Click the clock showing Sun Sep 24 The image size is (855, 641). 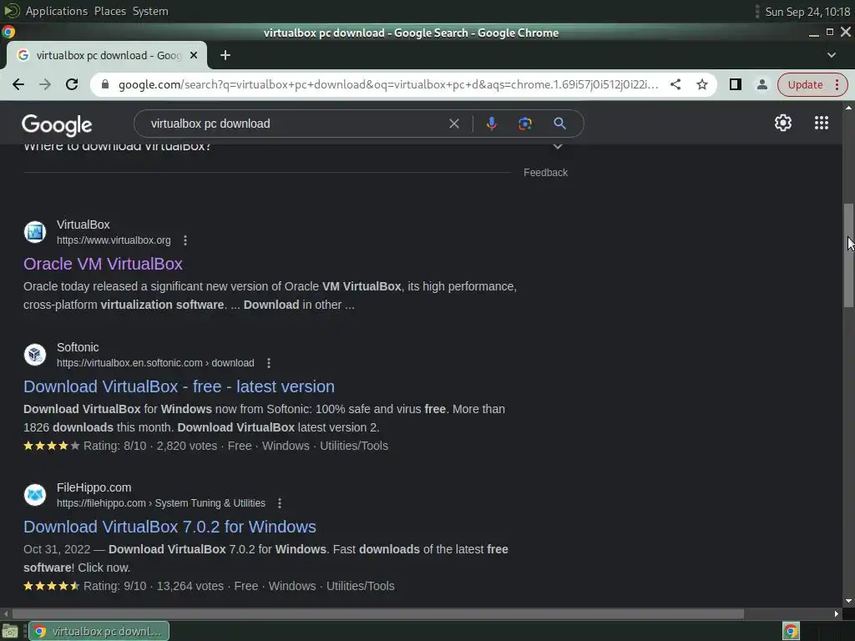point(807,12)
